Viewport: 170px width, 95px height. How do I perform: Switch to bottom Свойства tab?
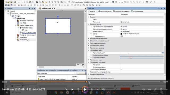(x=136, y=86)
